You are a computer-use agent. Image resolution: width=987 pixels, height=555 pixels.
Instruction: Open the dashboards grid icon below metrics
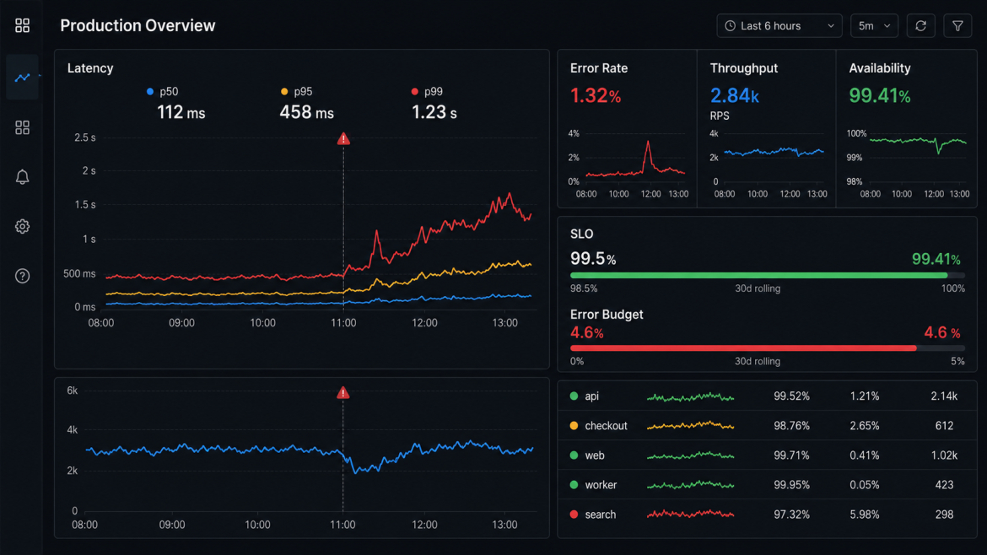point(22,127)
